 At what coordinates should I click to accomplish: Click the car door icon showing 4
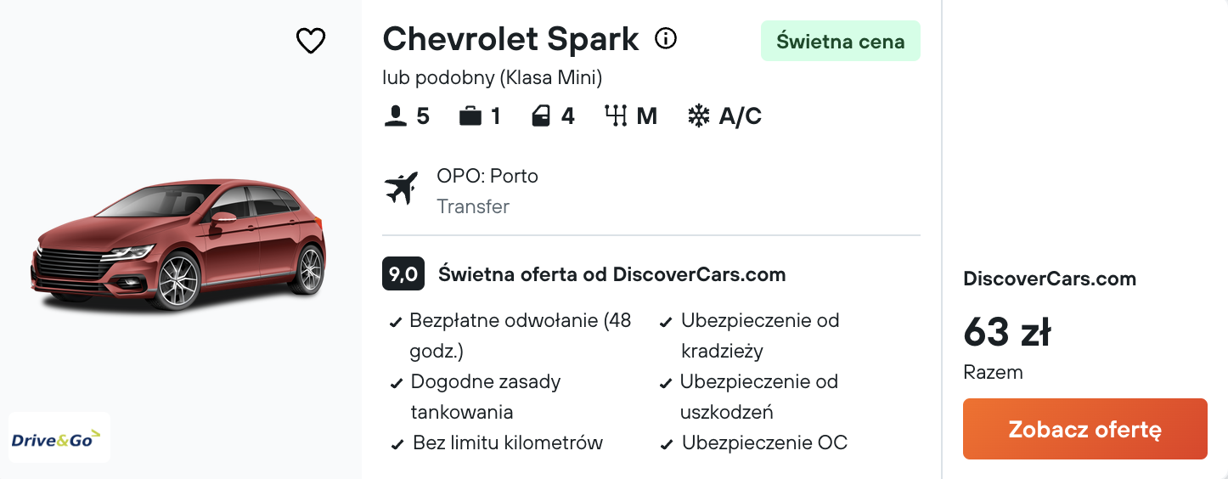coord(541,116)
